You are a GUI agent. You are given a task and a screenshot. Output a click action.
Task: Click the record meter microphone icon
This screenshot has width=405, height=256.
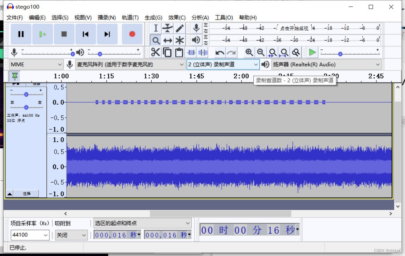pos(196,28)
